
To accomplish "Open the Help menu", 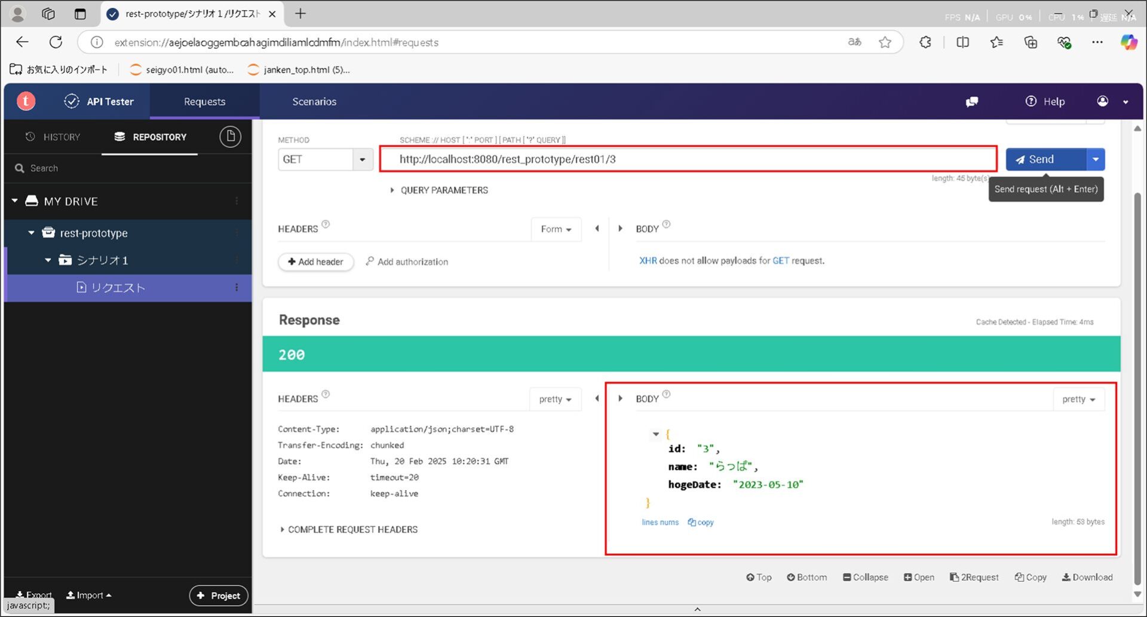I will (x=1045, y=102).
